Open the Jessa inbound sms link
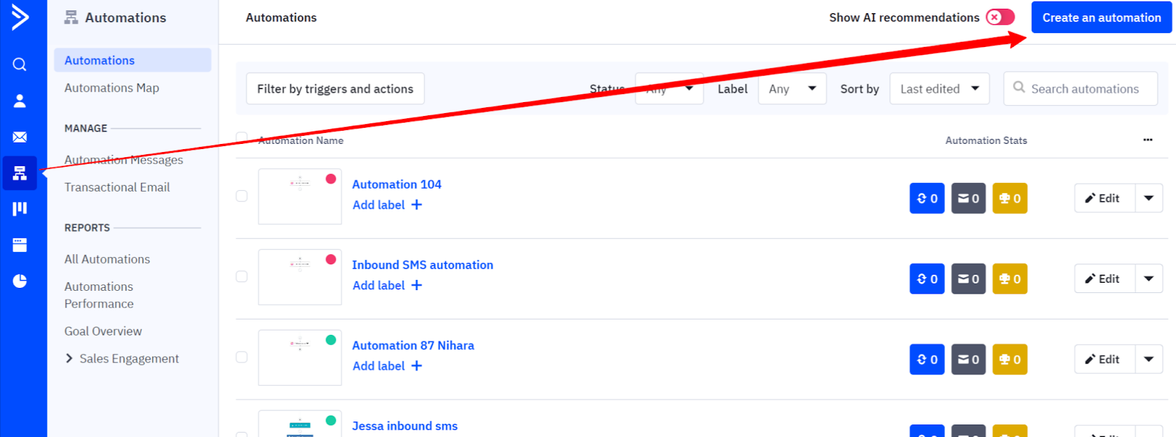1176x437 pixels. pos(405,426)
